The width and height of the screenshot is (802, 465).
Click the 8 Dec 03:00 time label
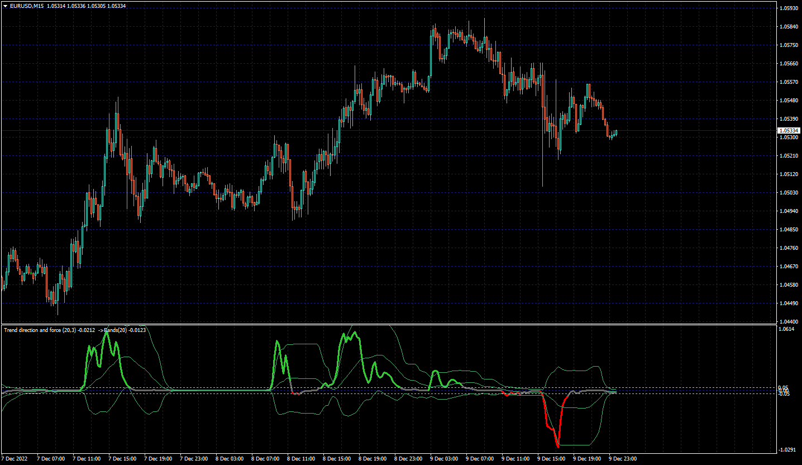point(229,459)
